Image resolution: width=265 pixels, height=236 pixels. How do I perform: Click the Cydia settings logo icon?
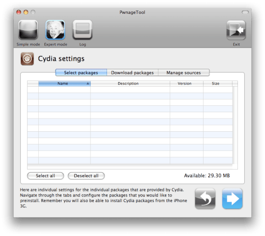pos(27,59)
